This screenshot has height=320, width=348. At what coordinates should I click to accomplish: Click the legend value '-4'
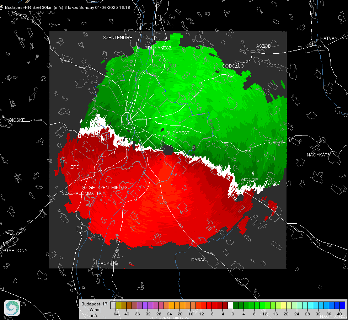pyautogui.click(x=222, y=314)
